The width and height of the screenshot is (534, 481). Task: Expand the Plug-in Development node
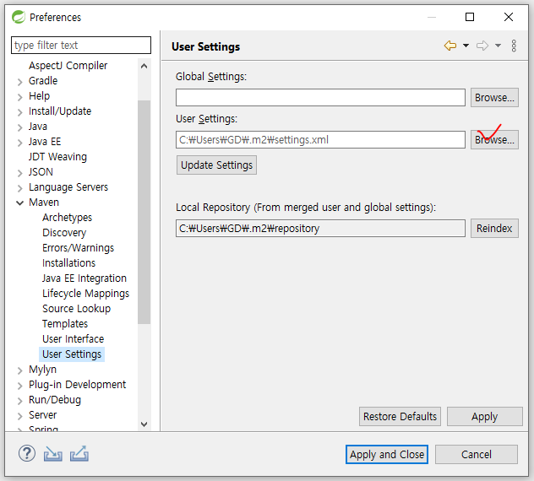coord(19,386)
